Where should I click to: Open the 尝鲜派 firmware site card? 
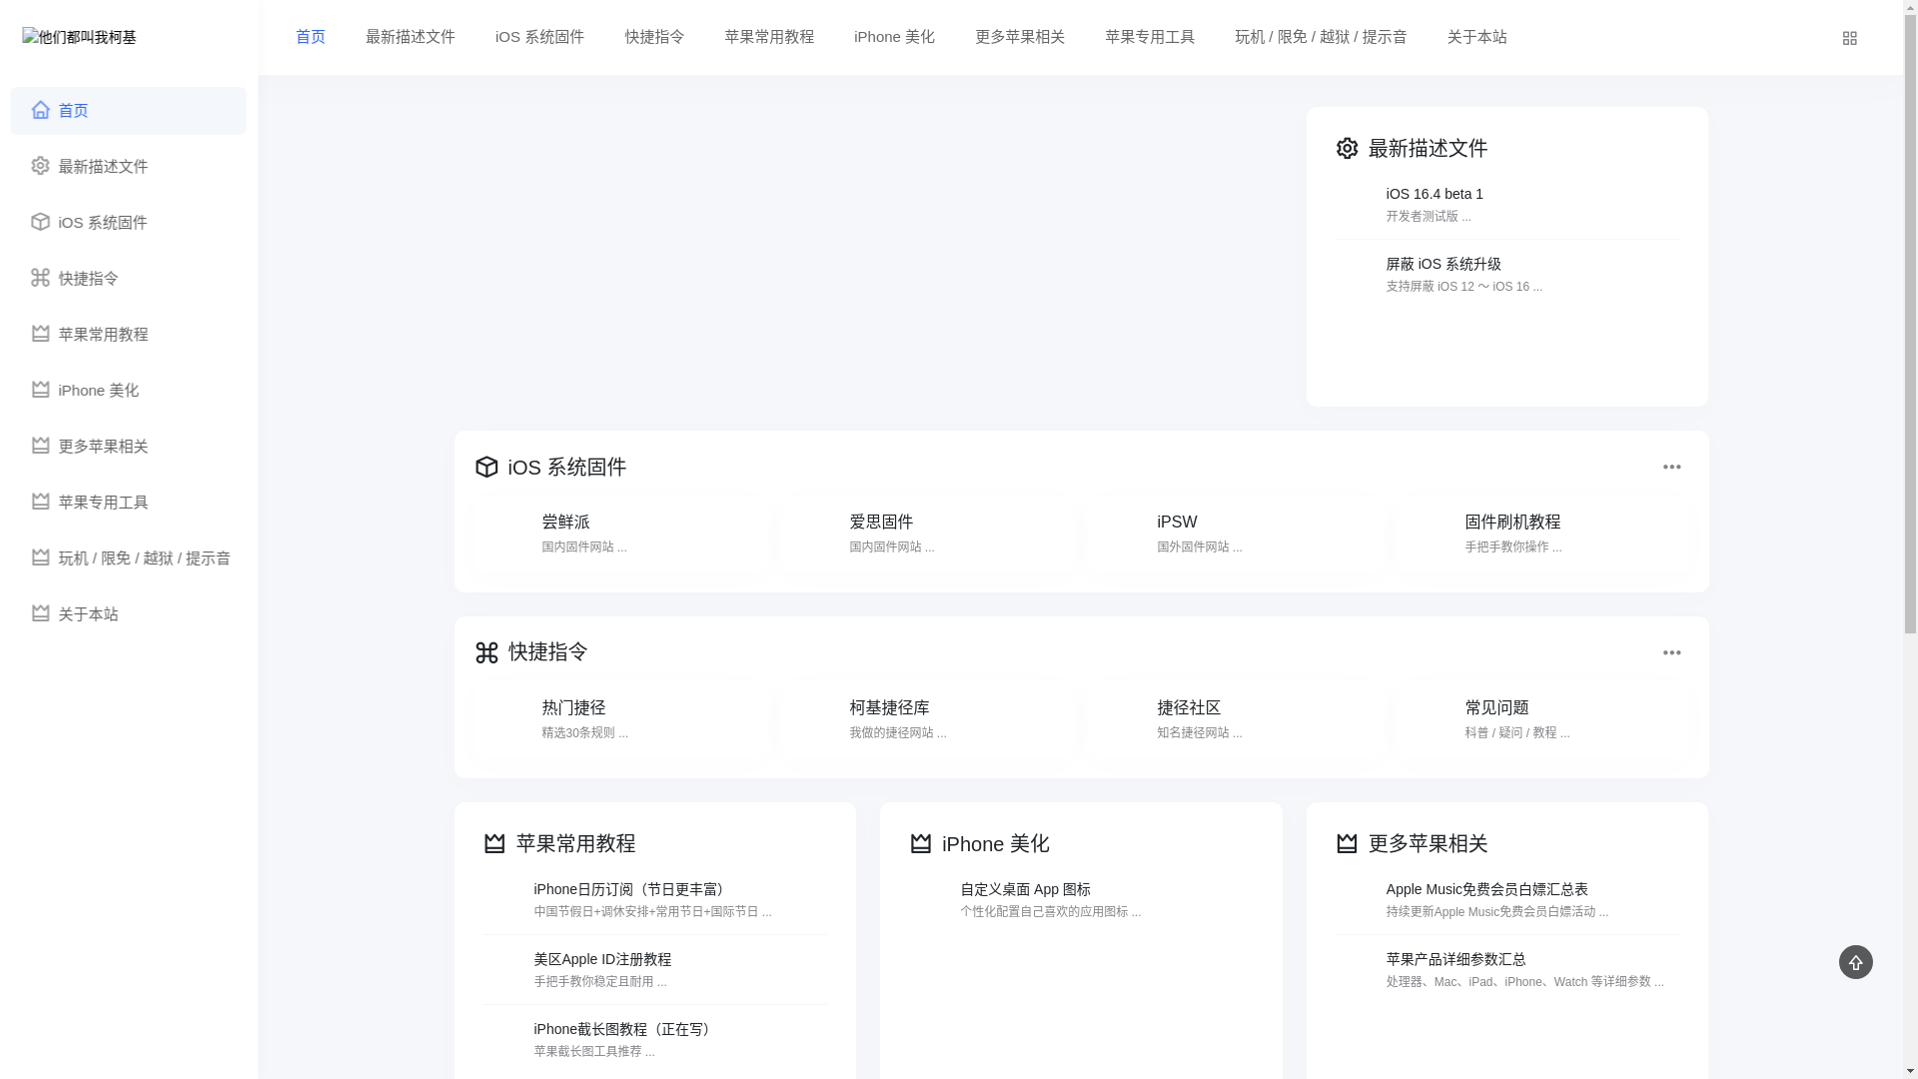619,533
